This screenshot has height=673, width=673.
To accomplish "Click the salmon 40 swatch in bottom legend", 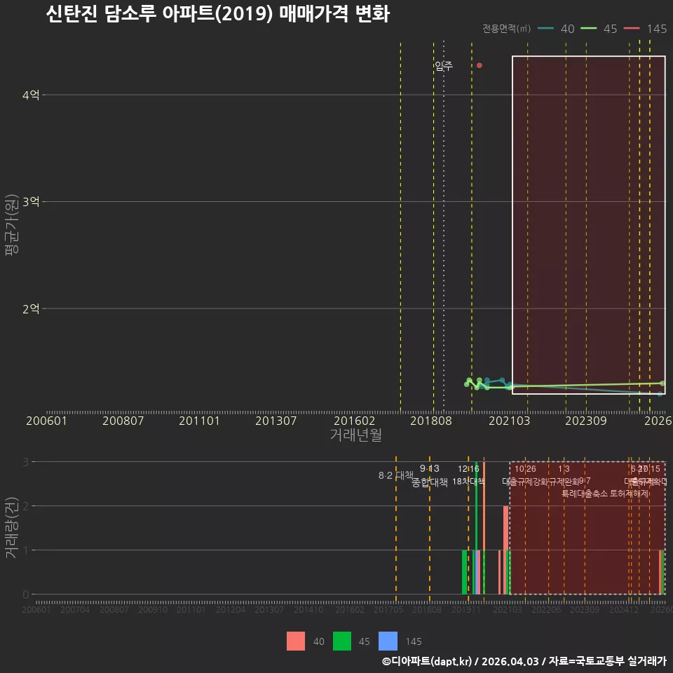I will (296, 641).
